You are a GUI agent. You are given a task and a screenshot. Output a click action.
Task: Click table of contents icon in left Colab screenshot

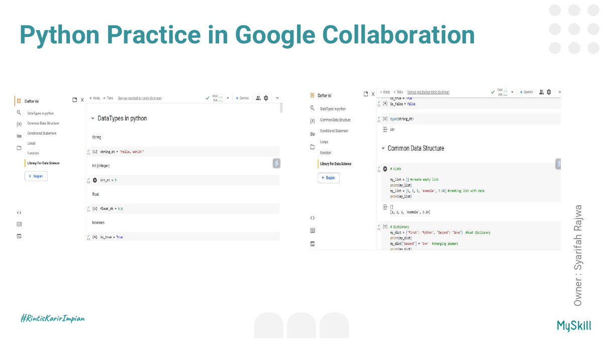pos(19,100)
